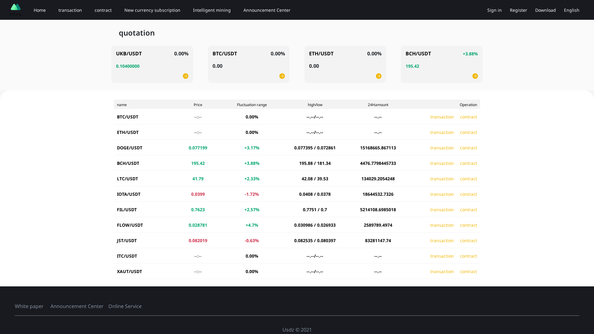Click DOGE/USDT name in table
This screenshot has width=594, height=334.
point(130,148)
